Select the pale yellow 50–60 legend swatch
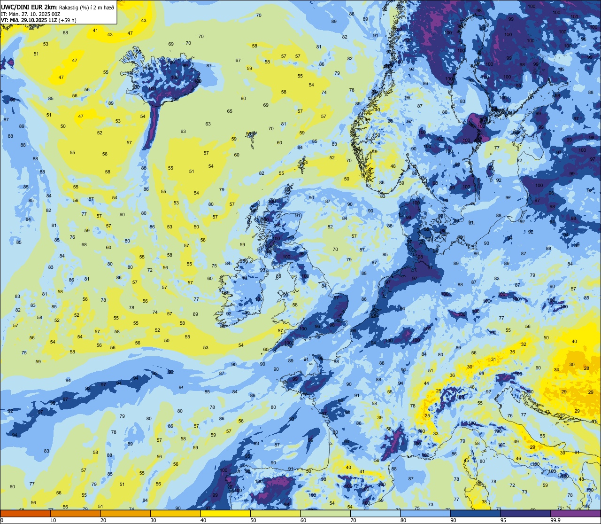This screenshot has height=524, width=601. 275,513
